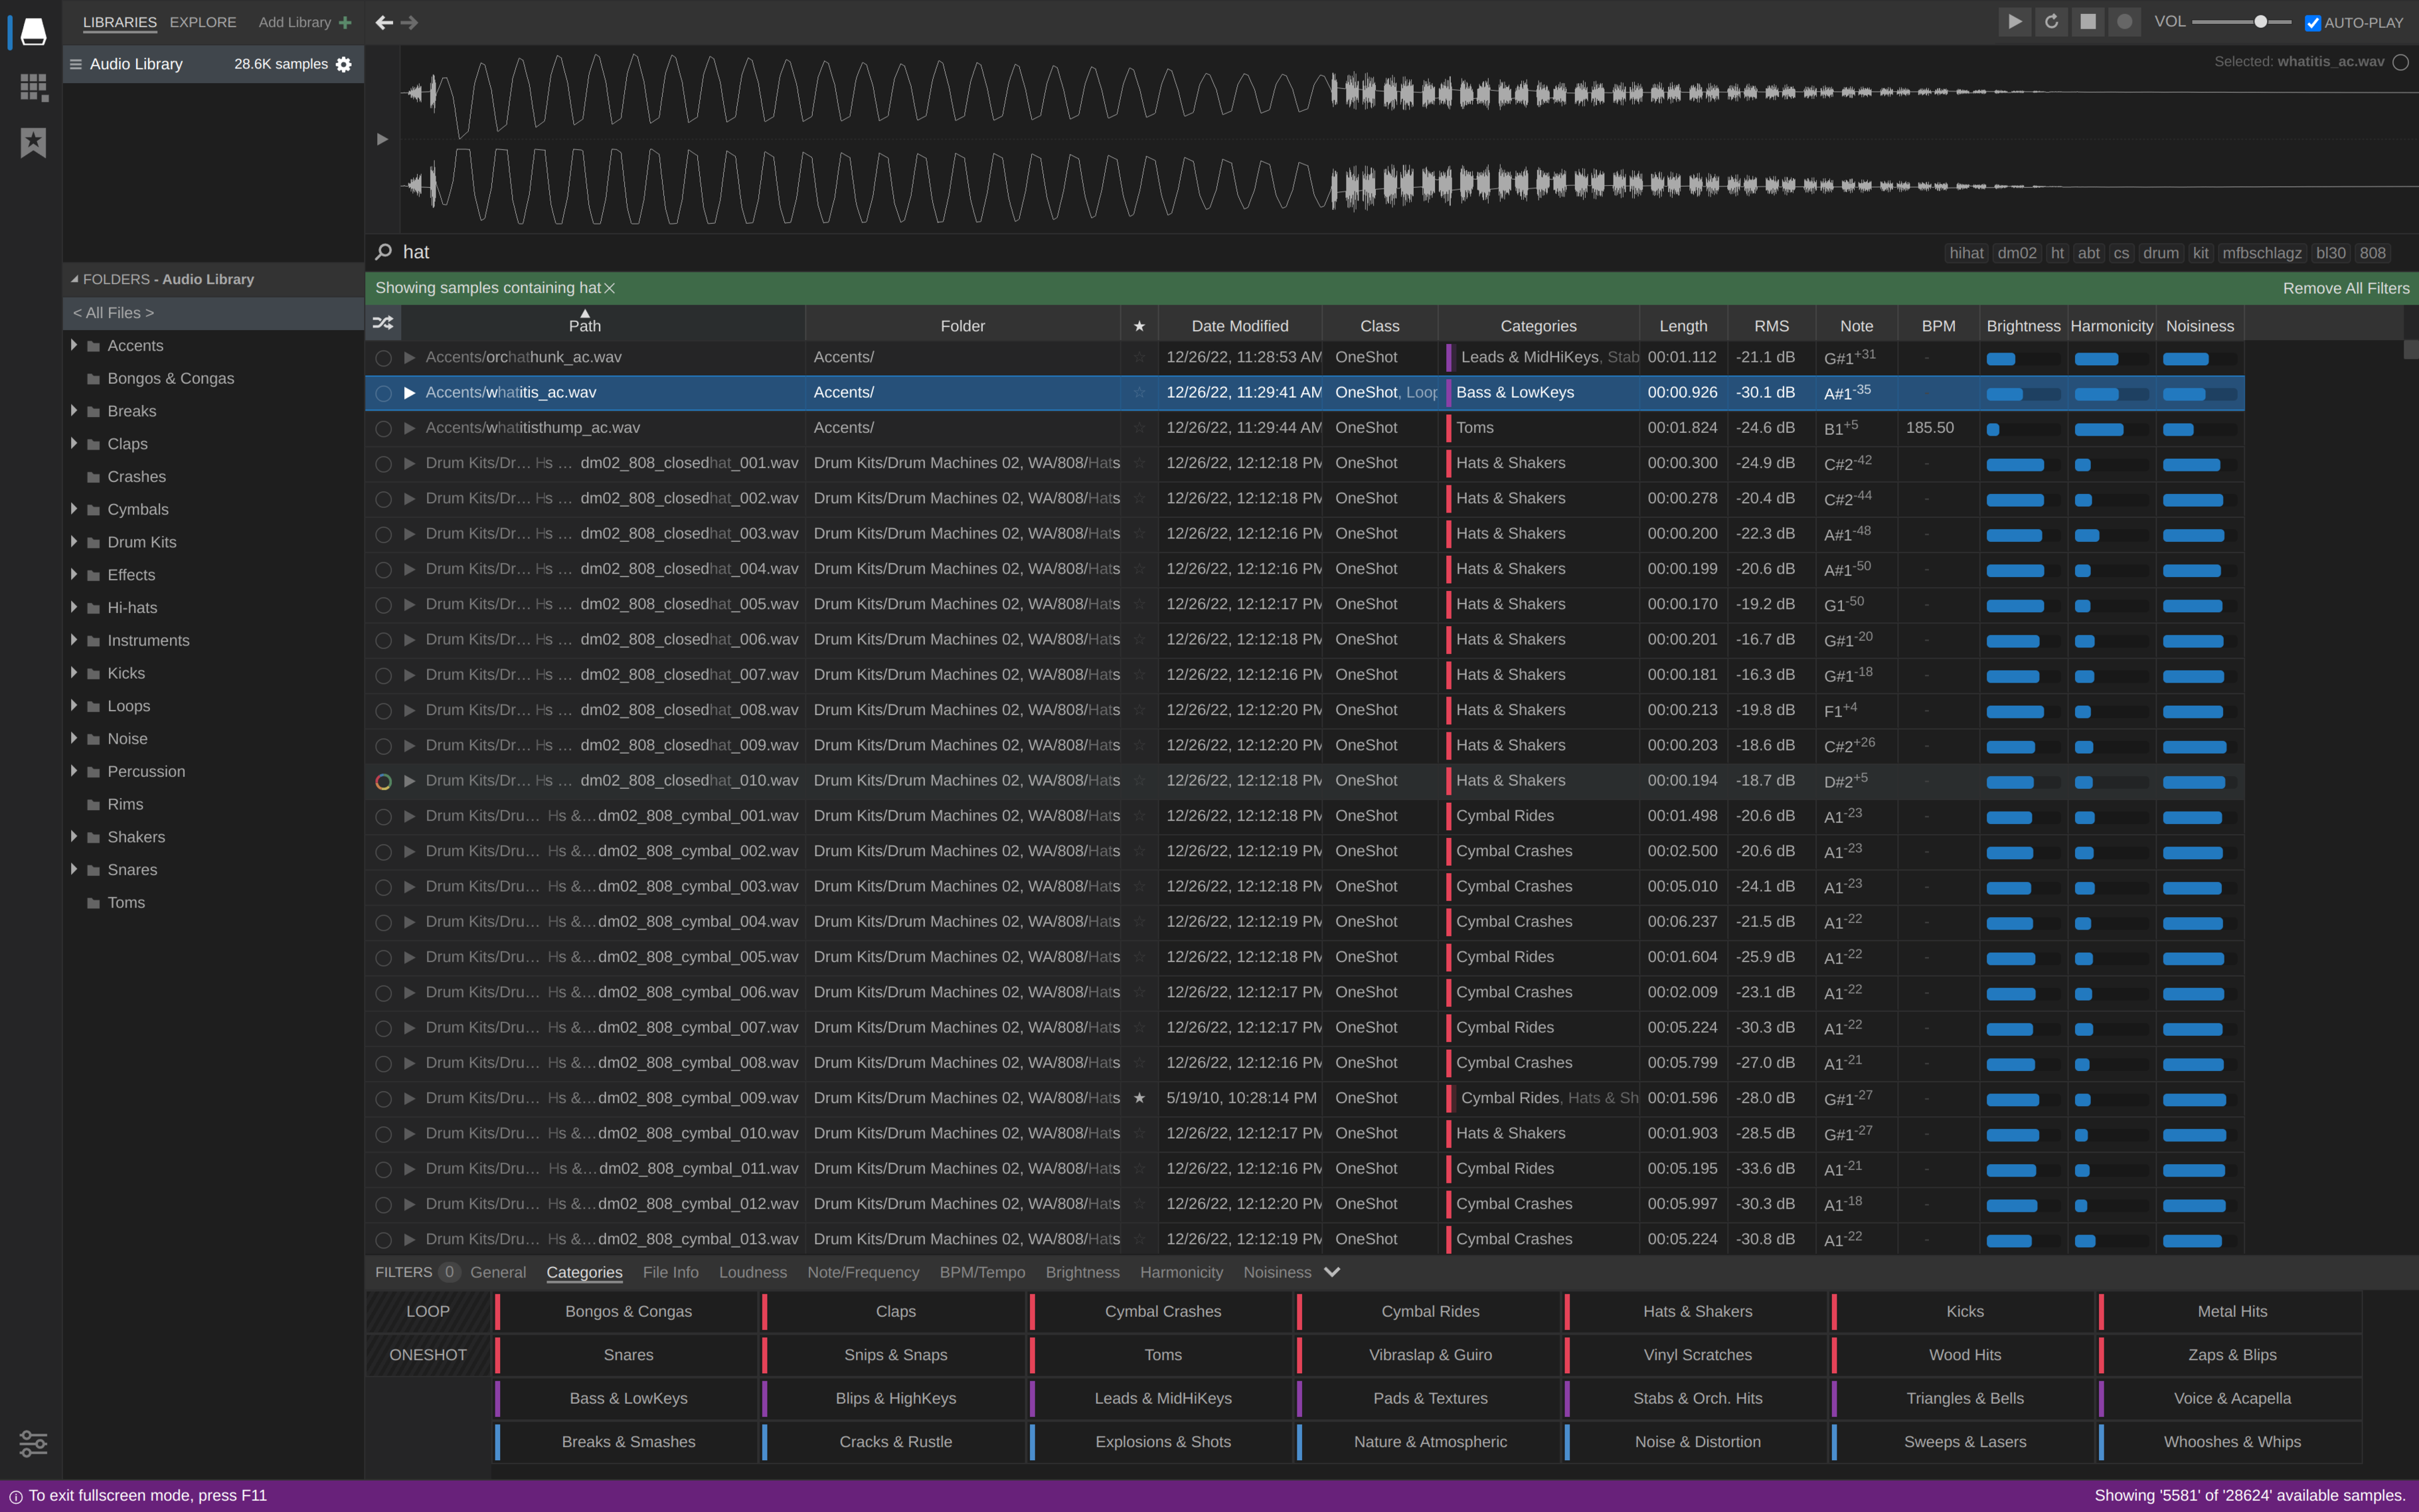This screenshot has width=2419, height=1512.
Task: Open Audio Library gear settings
Action: click(x=344, y=64)
